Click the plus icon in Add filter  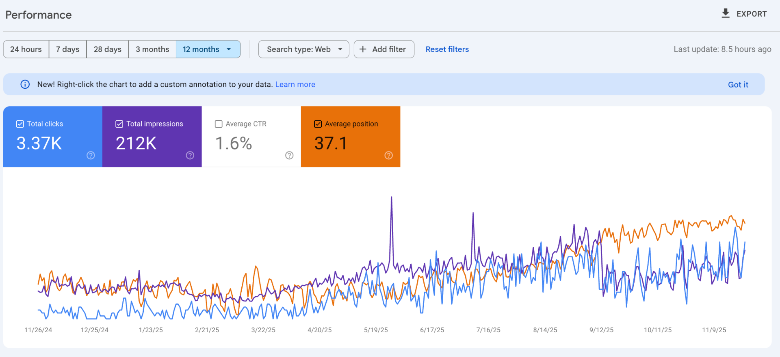(363, 49)
